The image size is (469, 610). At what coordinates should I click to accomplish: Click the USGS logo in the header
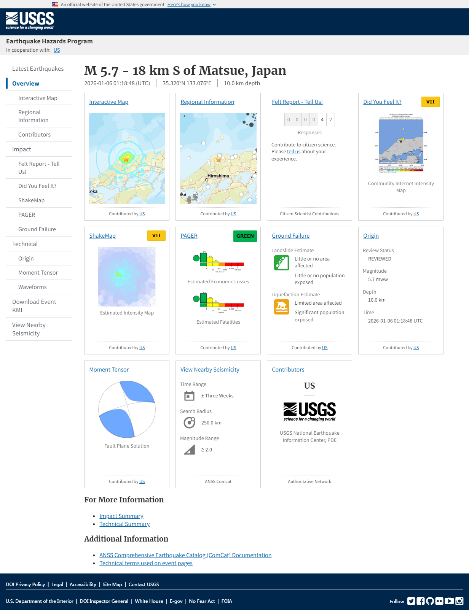tap(30, 21)
